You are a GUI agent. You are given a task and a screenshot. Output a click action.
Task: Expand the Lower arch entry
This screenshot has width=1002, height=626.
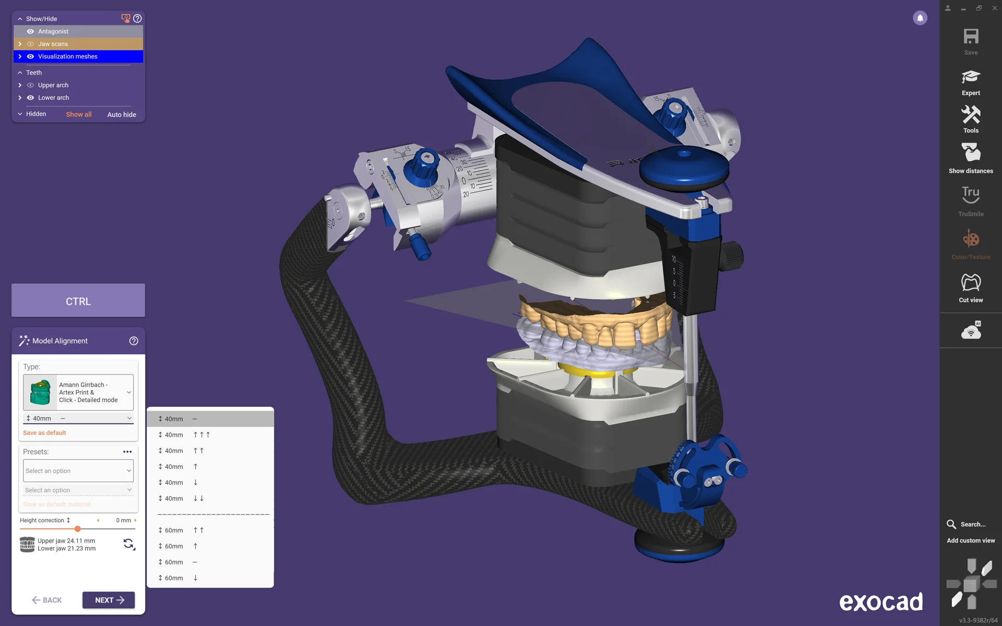click(x=20, y=98)
